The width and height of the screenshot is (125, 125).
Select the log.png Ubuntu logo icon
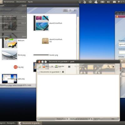[x=16, y=67]
